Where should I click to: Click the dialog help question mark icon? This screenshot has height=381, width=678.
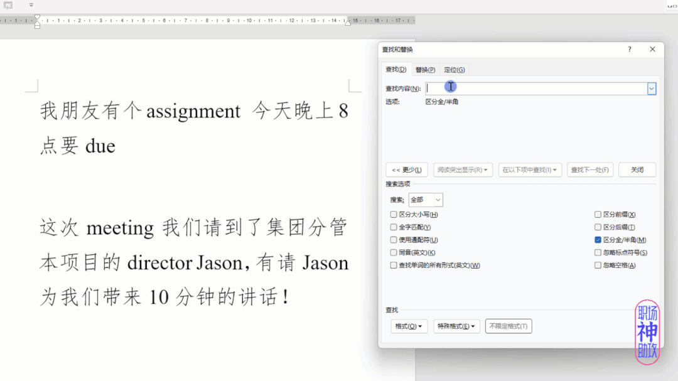tap(630, 50)
